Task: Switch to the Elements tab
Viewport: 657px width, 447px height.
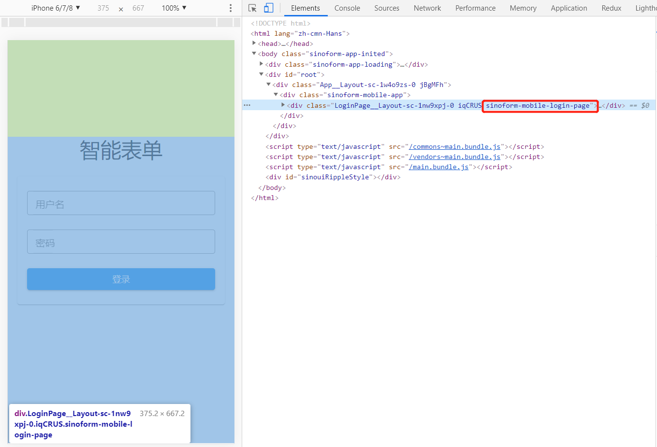Action: [x=306, y=8]
